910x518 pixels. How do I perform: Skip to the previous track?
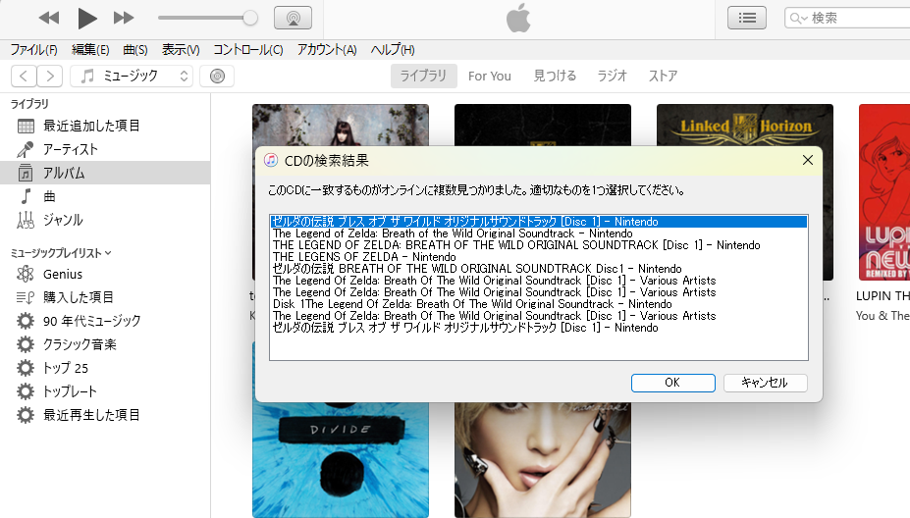[49, 18]
